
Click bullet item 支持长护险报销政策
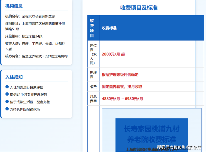tap(23, 109)
